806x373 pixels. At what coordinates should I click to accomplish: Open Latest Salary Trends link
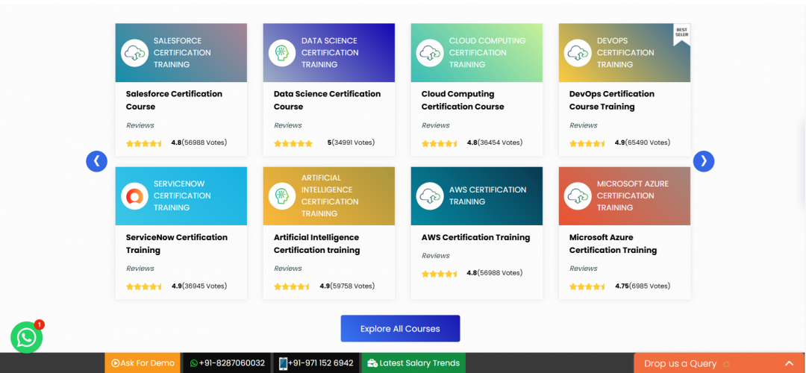click(413, 363)
